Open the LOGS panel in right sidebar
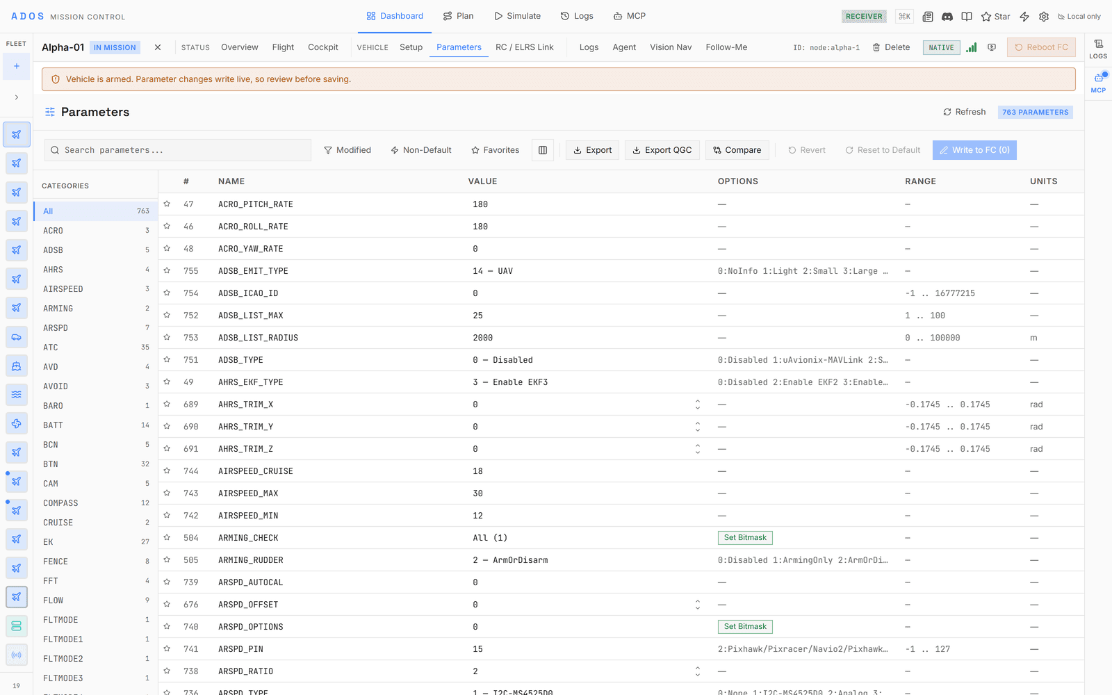The height and width of the screenshot is (695, 1112). pyautogui.click(x=1098, y=49)
